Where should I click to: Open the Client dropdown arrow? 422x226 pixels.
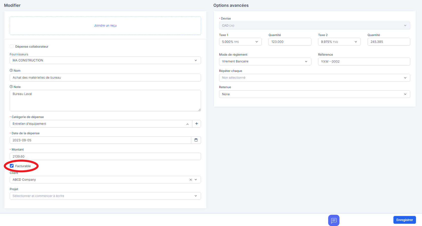click(196, 180)
